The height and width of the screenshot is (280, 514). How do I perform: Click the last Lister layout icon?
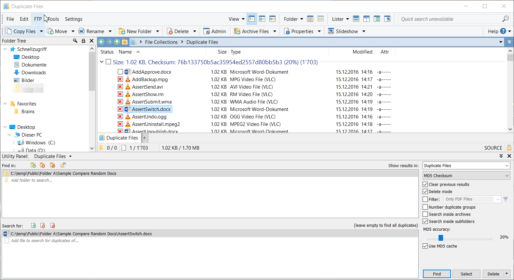[x=387, y=19]
